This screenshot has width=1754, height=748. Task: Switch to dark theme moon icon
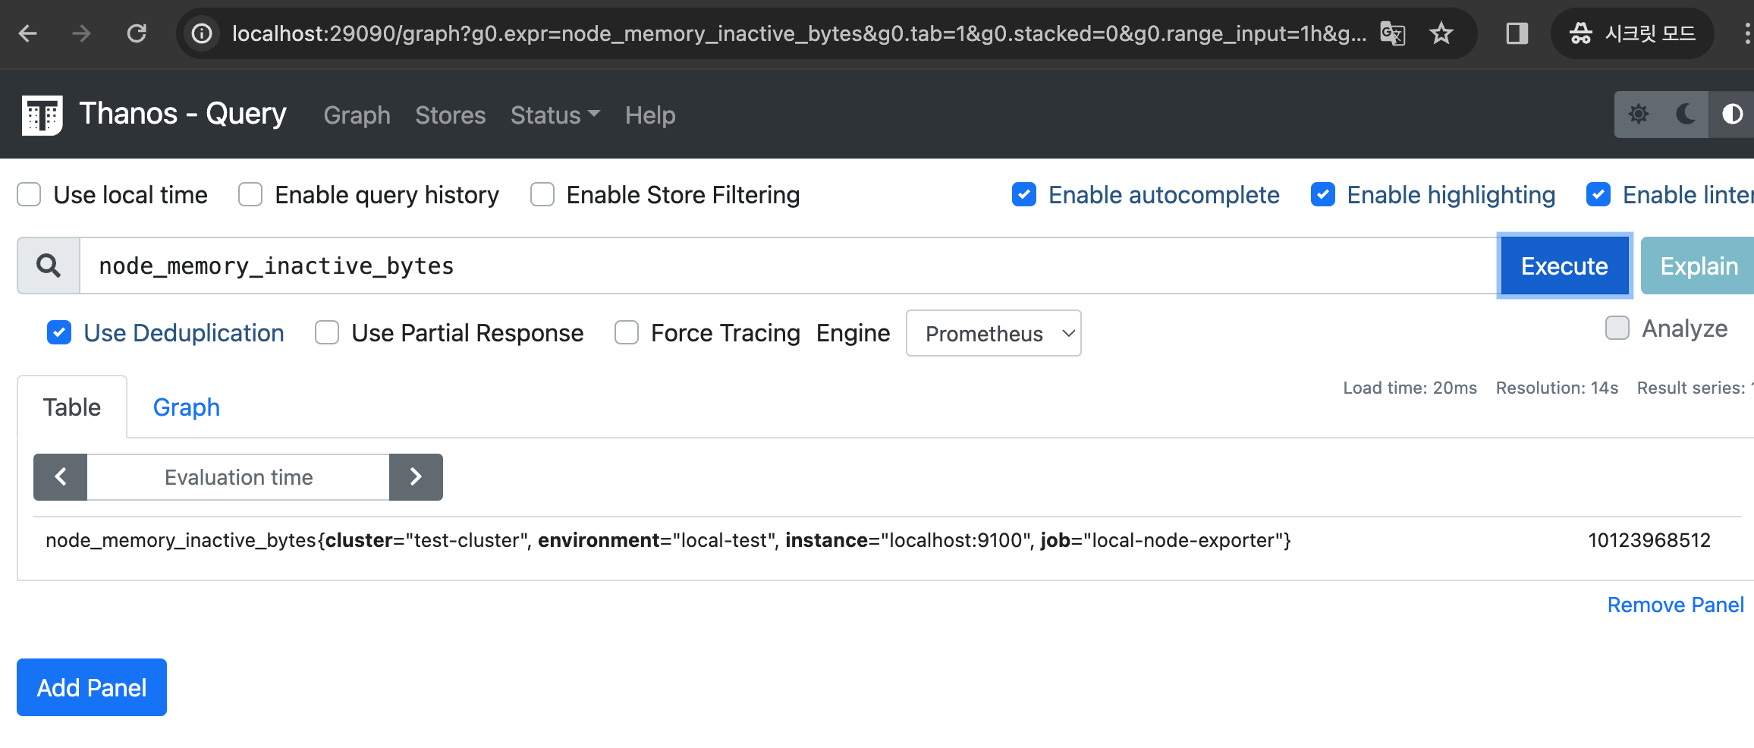[1685, 115]
